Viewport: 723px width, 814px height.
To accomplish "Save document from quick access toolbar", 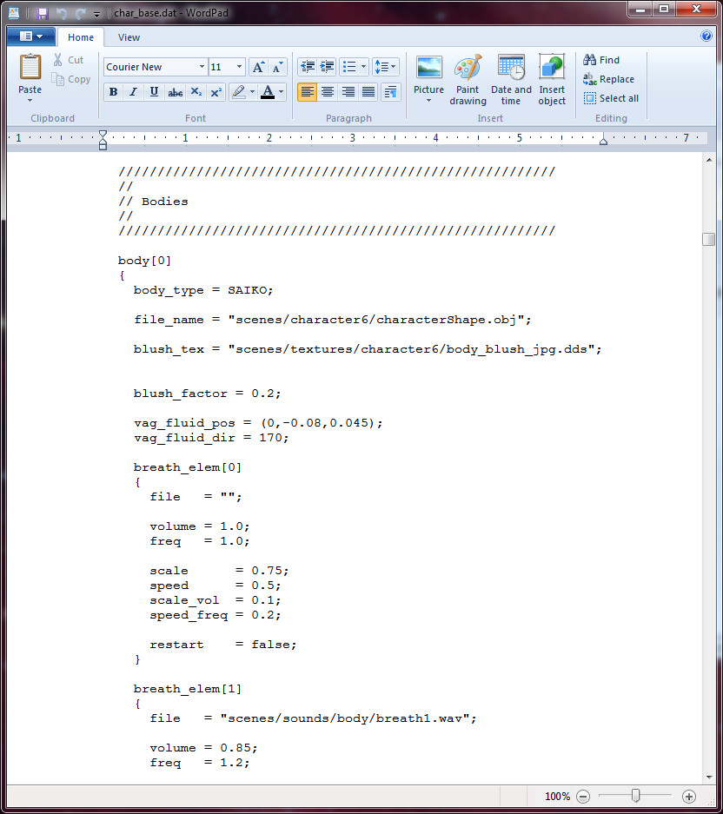I will pyautogui.click(x=42, y=13).
